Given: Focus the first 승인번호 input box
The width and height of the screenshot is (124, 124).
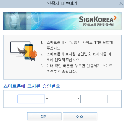Looking at the screenshot, I should click(31, 99).
